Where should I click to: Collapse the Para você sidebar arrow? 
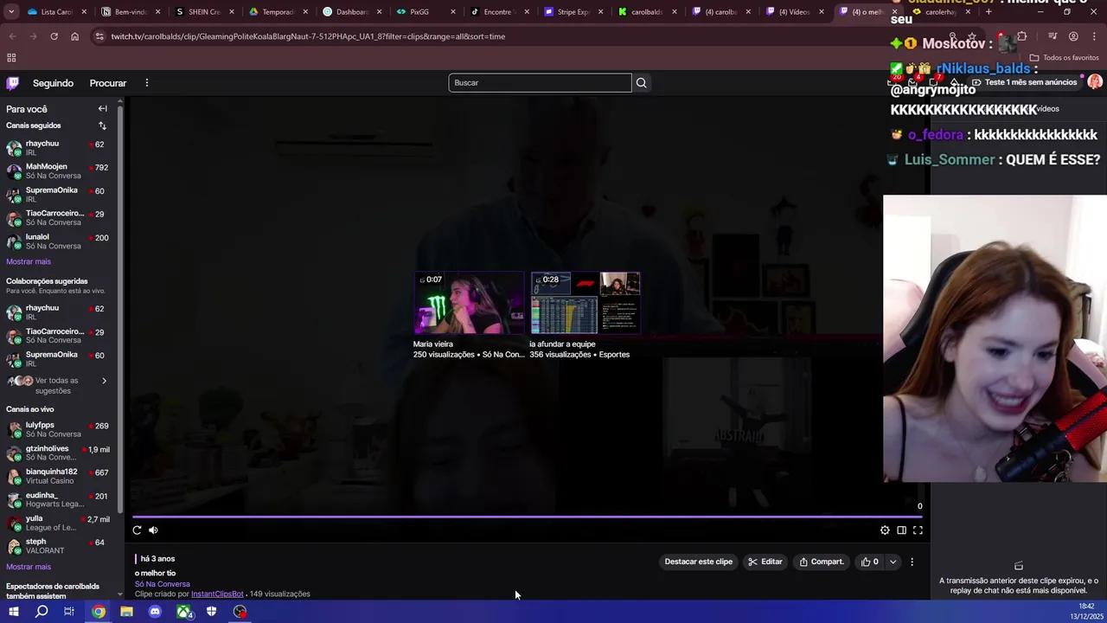pos(102,109)
